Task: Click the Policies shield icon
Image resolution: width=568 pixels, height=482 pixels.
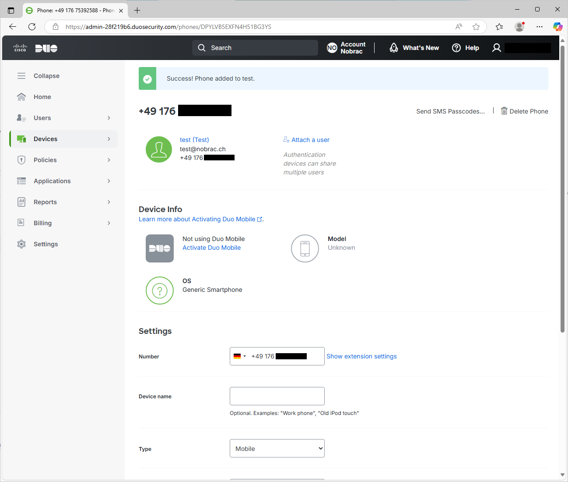Action: tap(21, 160)
